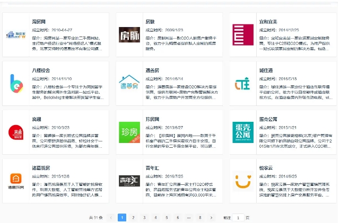Click the 窝趣 red circle logo
The image size is (340, 223).
[x=16, y=132]
